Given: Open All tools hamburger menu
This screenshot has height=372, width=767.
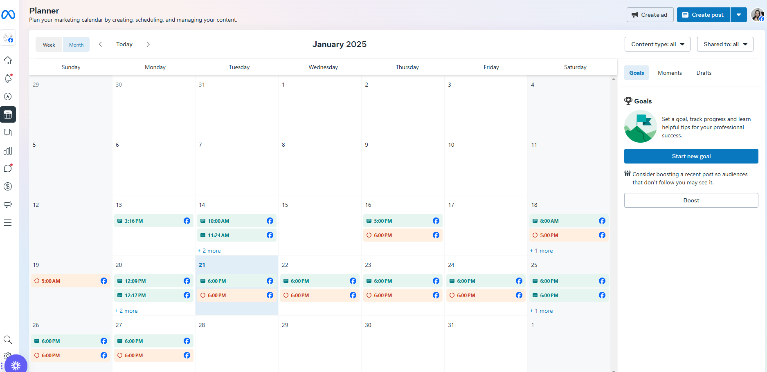Looking at the screenshot, I should tap(8, 223).
